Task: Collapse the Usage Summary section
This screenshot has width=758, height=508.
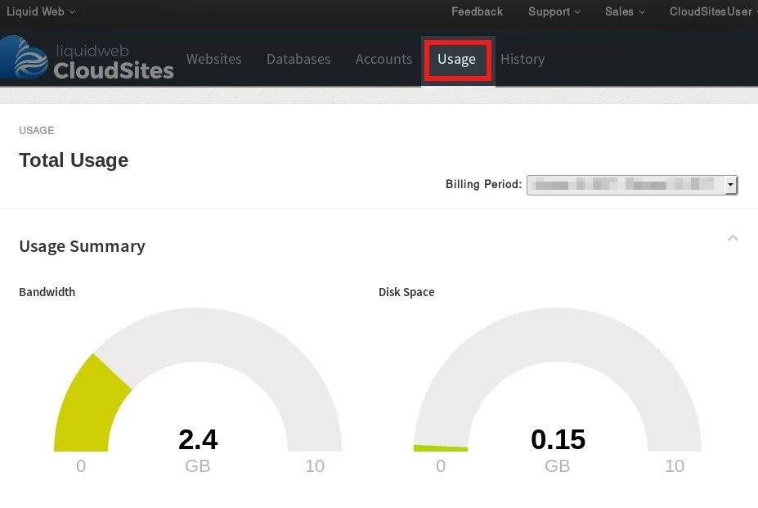Action: click(733, 237)
